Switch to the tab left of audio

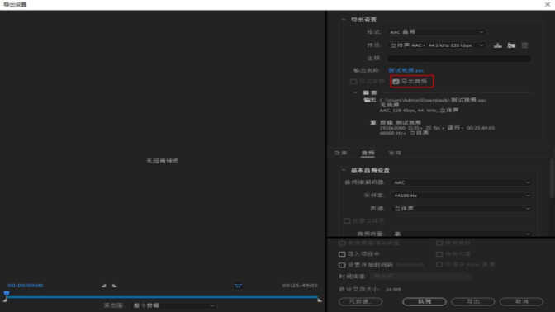click(341, 153)
